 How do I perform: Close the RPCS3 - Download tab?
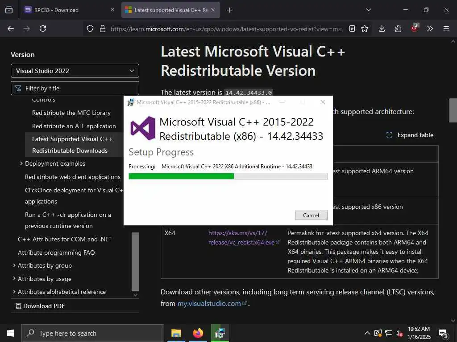pos(112,10)
